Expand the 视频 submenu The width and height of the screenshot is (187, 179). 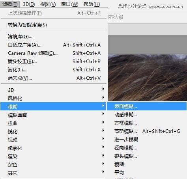point(53,140)
